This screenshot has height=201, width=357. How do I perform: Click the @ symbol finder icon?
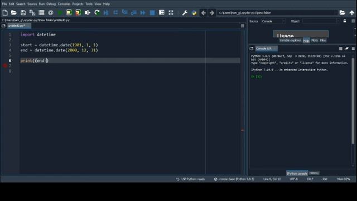click(51, 13)
